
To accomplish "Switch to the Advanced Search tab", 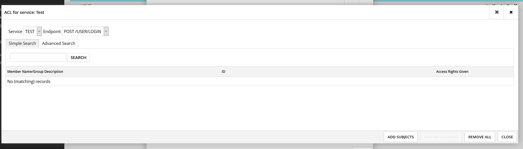I will [x=59, y=43].
